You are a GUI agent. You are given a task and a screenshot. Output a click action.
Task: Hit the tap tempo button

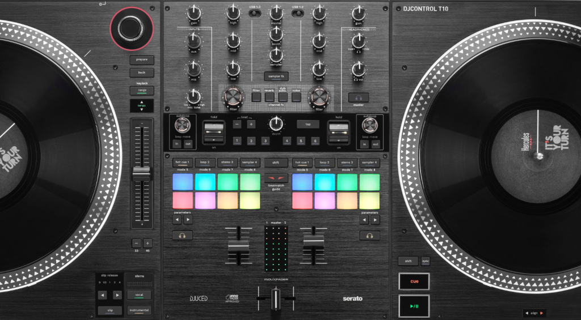308,124
